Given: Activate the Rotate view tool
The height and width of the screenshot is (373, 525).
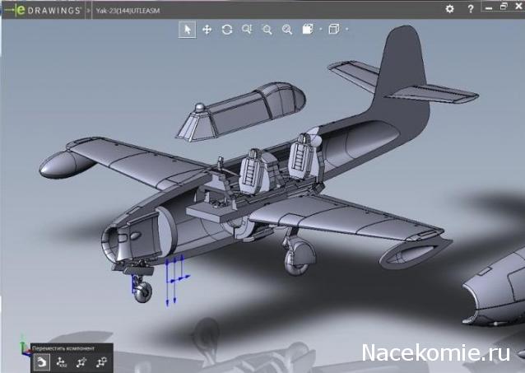Looking at the screenshot, I should pyautogui.click(x=227, y=30).
